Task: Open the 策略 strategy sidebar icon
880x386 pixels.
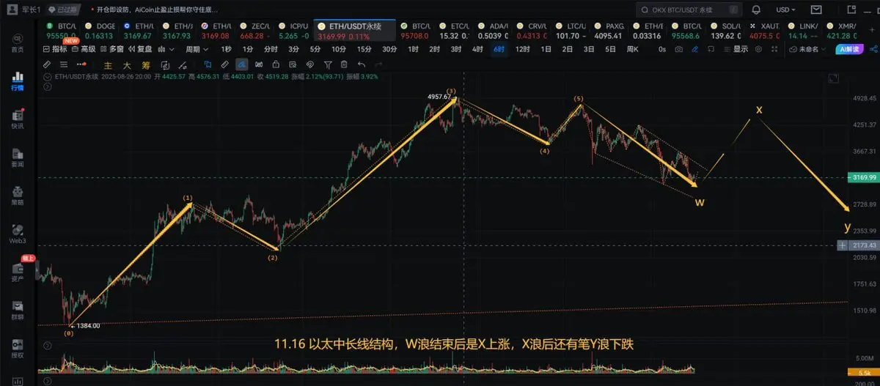Action: 17,196
